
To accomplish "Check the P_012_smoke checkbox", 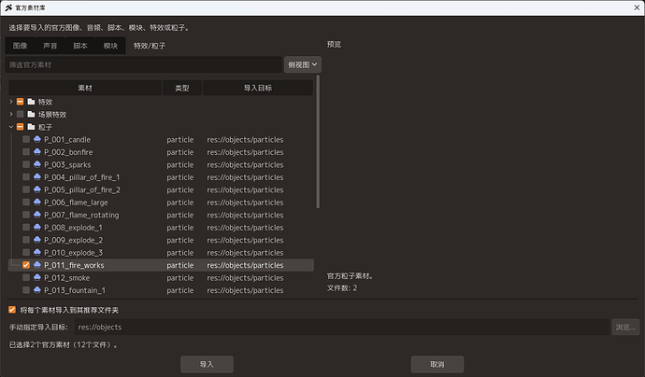I will pyautogui.click(x=26, y=277).
